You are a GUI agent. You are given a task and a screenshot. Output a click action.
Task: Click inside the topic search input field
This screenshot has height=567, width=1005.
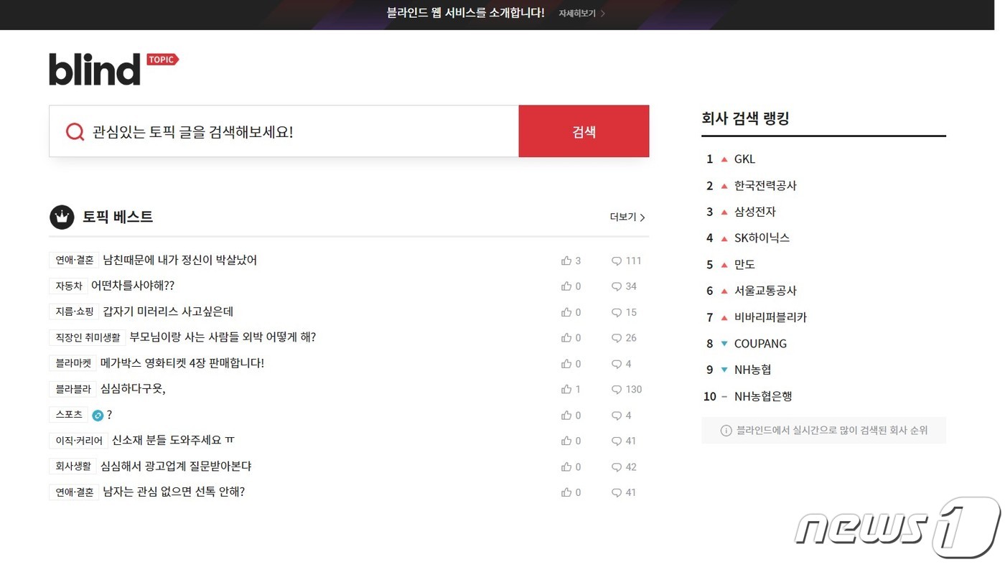[287, 131]
